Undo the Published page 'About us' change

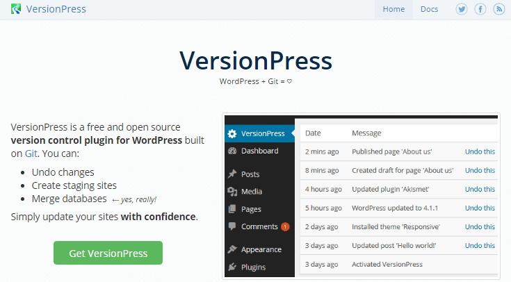480,151
